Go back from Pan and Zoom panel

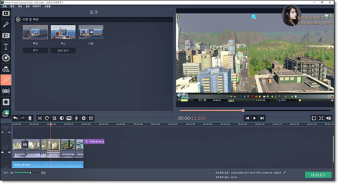coord(18,20)
